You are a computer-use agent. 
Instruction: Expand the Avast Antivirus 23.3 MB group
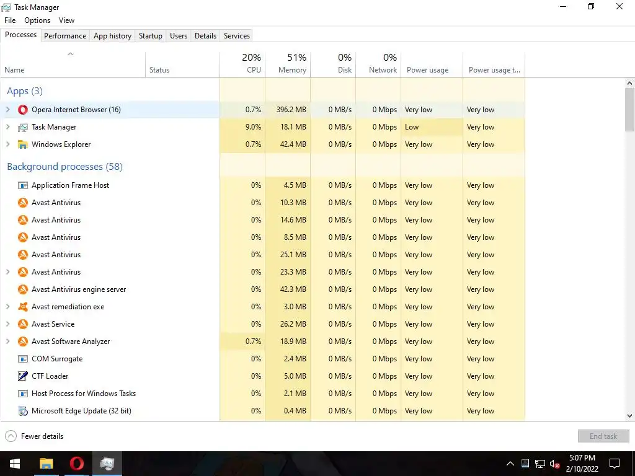[7, 272]
